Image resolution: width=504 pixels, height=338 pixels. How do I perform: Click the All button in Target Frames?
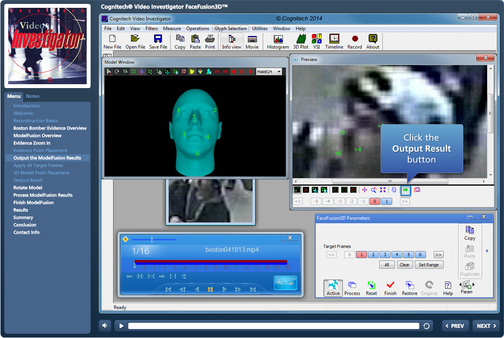[387, 265]
